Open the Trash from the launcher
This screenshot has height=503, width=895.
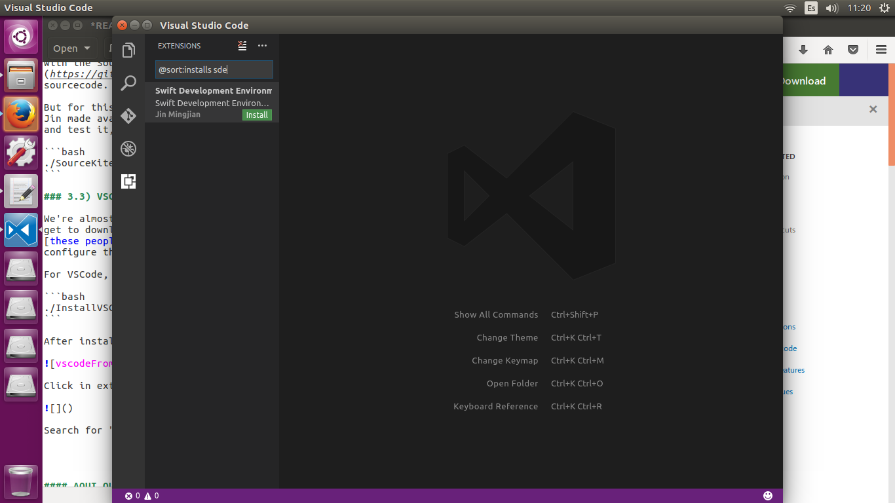(22, 481)
